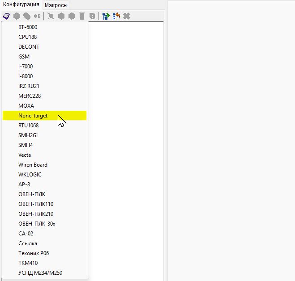This screenshot has height=281, width=295.
Task: Click the purple device icon in the toolbar
Action: [x=6, y=16]
